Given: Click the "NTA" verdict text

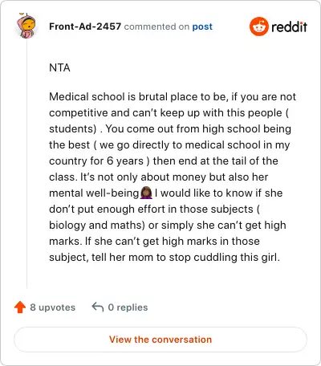Looking at the screenshot, I should click(x=59, y=67).
